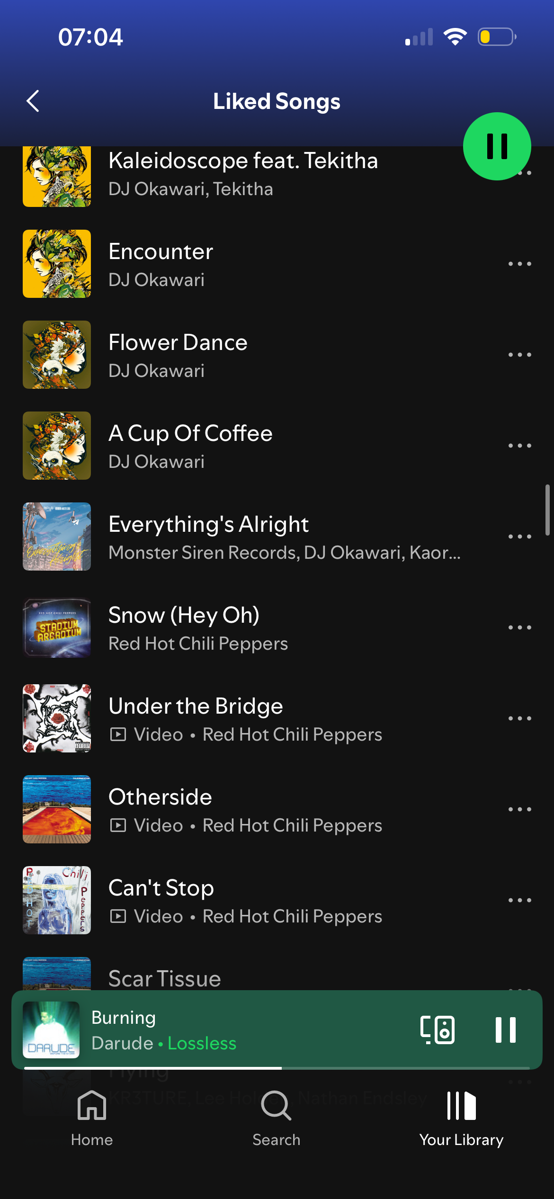The image size is (554, 1199).
Task: Pause Burning in the mini player
Action: point(505,1030)
